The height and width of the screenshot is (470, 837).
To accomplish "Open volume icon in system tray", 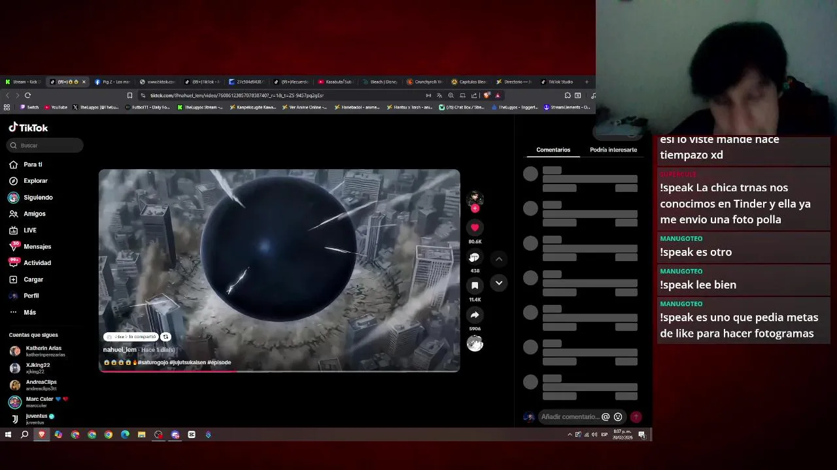I will pos(594,435).
